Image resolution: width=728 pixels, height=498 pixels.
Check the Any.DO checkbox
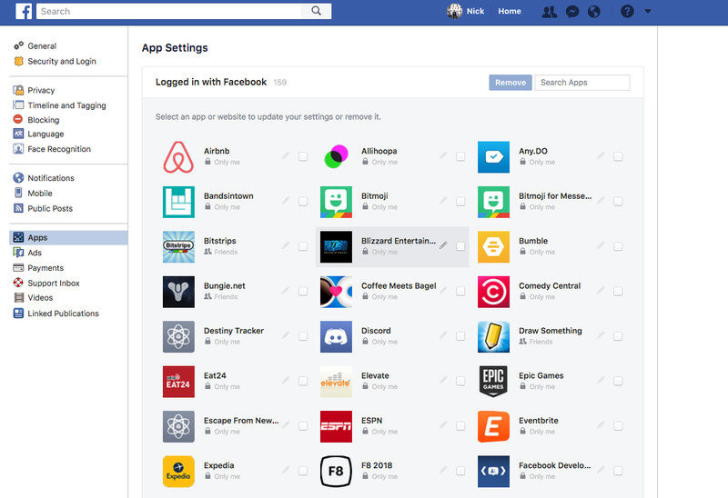[x=618, y=156]
